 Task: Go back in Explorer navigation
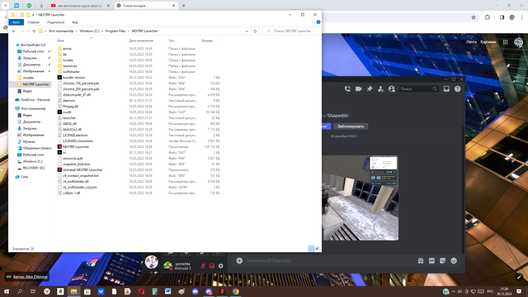14,31
